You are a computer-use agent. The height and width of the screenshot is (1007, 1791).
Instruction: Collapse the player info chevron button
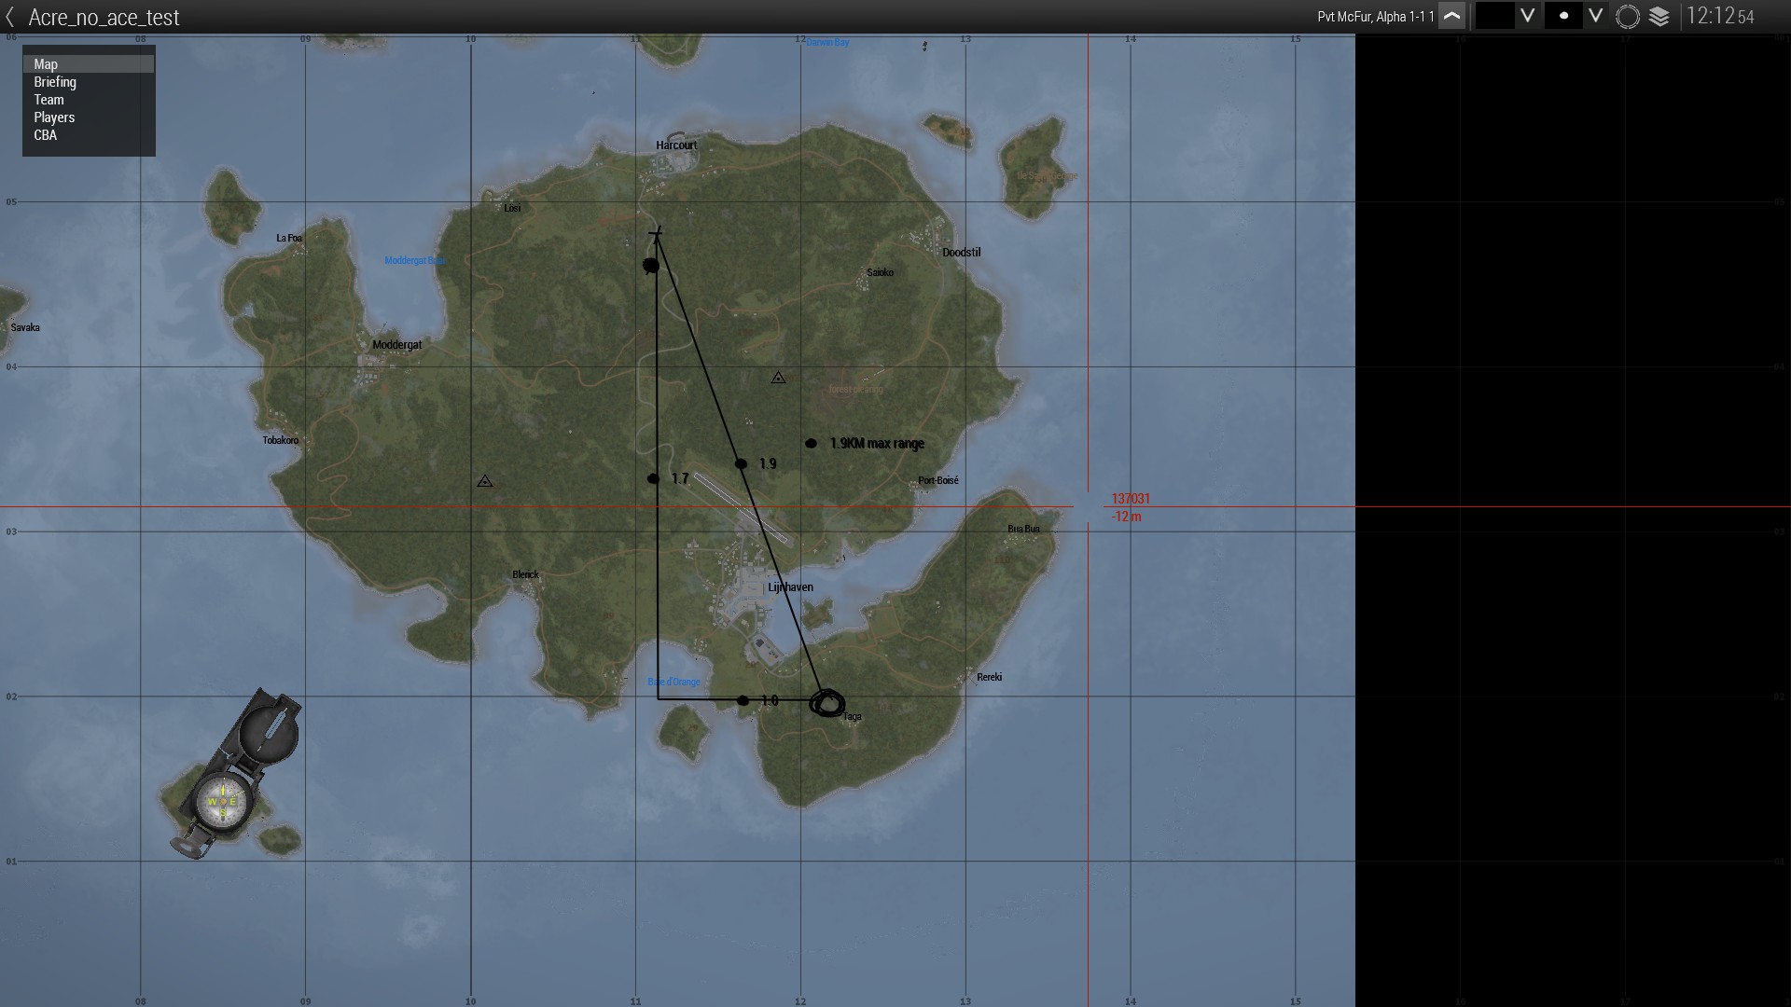[1451, 16]
